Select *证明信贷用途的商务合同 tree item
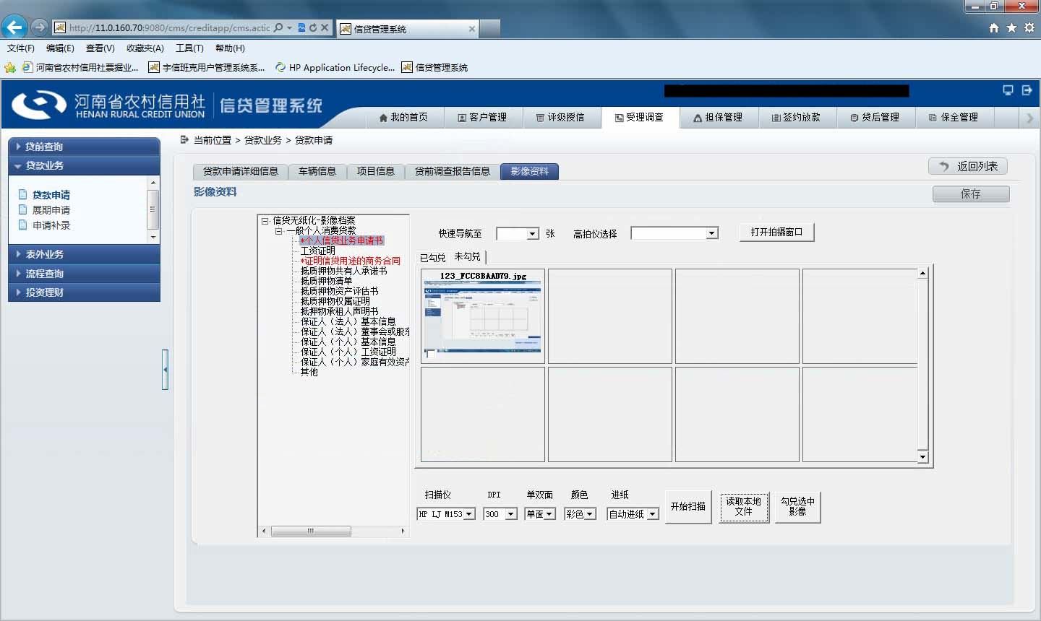Image resolution: width=1041 pixels, height=621 pixels. [x=350, y=261]
